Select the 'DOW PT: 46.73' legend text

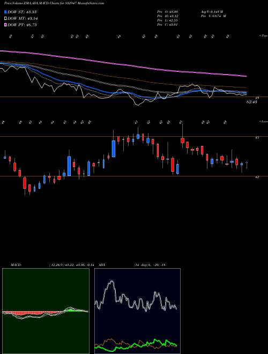(22, 25)
